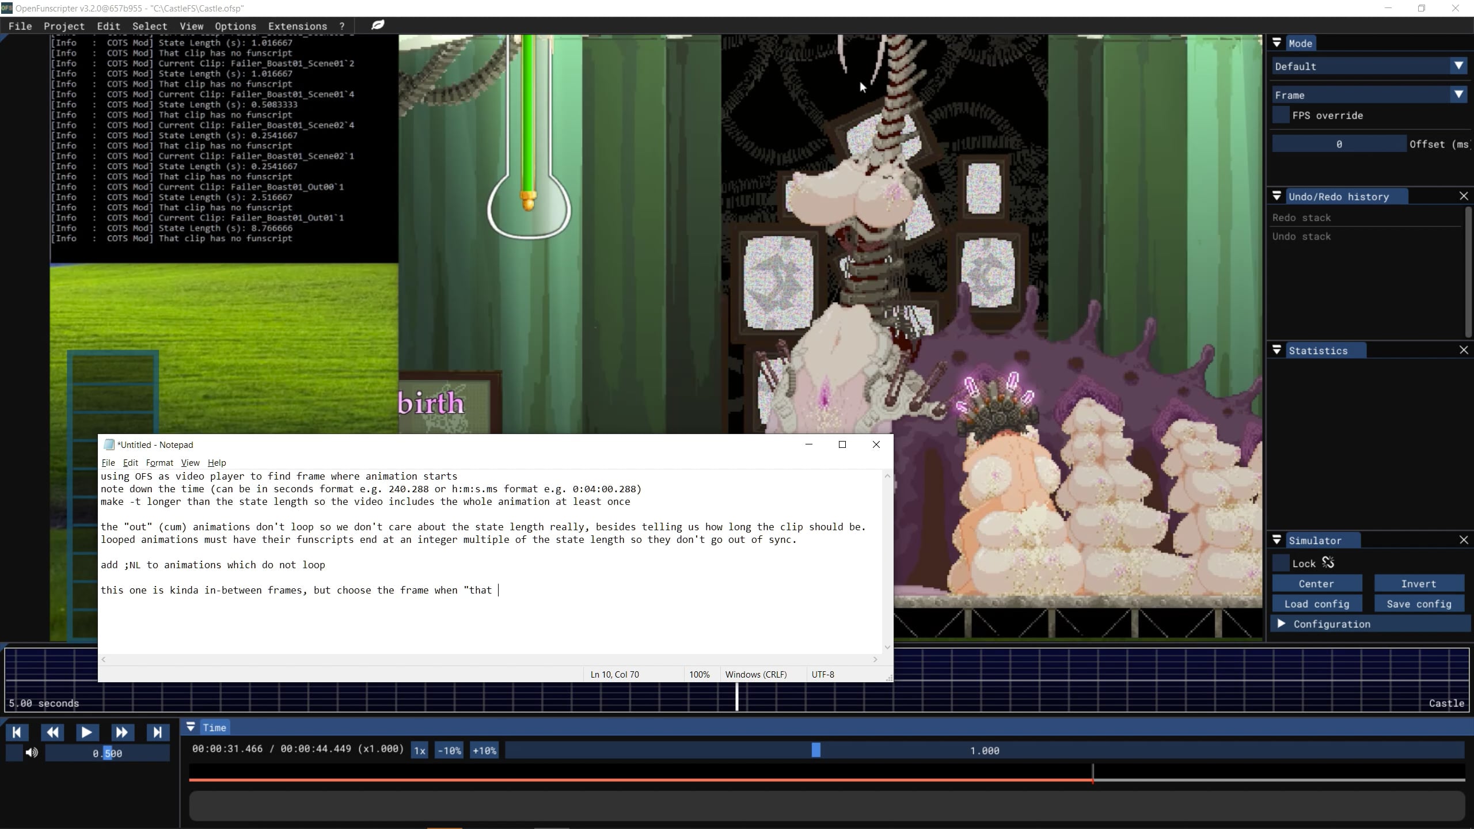Toggle the simulator Lock checkbox
The image size is (1474, 829).
[1281, 563]
